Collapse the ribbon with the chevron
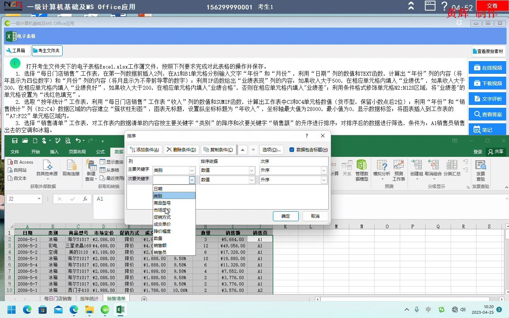Viewport: 509px width, 318px height. coord(506,187)
